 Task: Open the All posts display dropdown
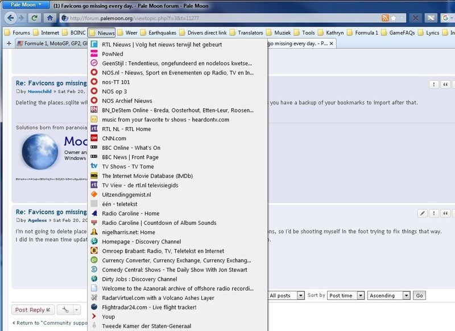286,295
